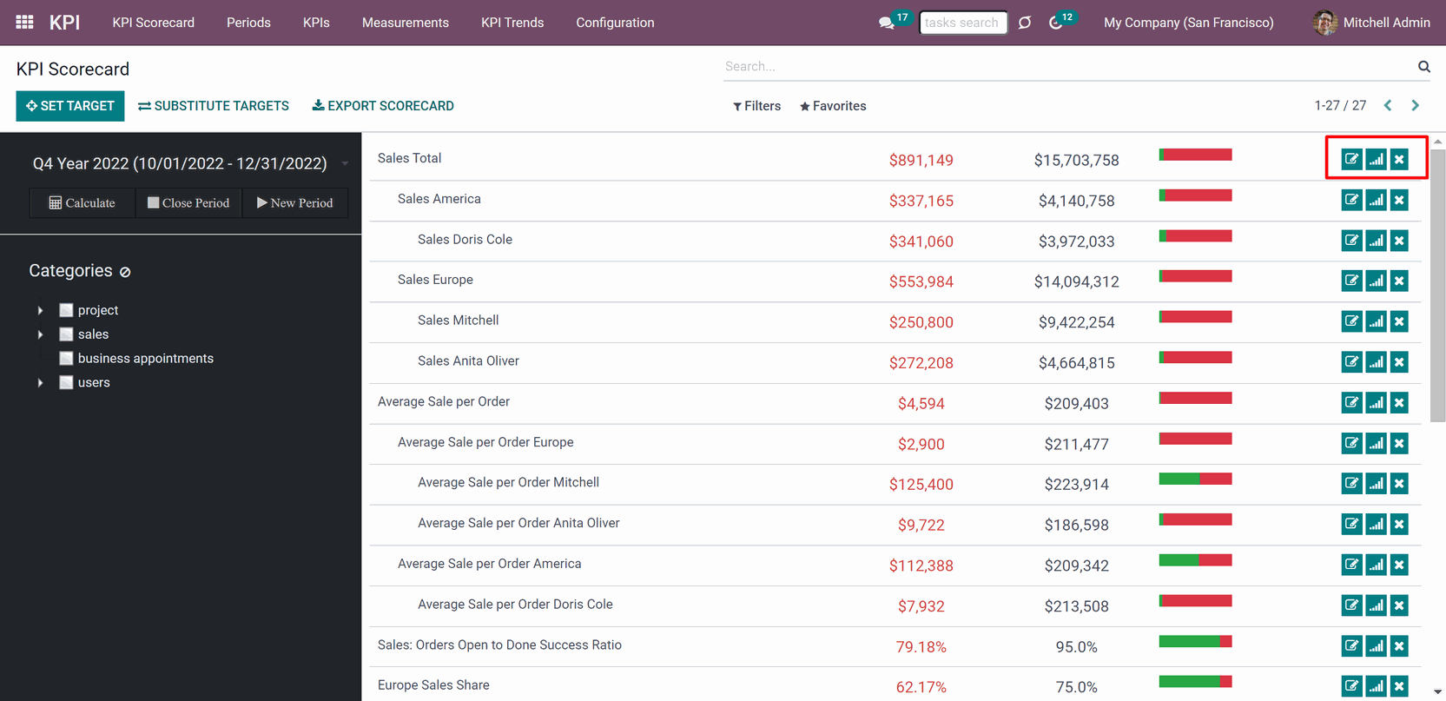Click the edit target icon for Sales Total
This screenshot has width=1446, height=701.
click(1351, 159)
